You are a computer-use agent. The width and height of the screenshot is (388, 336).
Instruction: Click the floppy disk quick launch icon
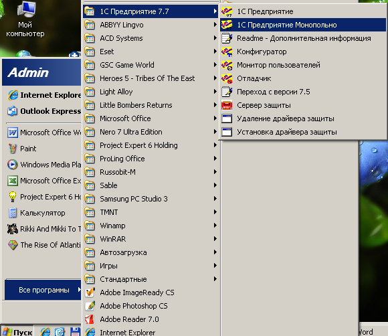coord(75,332)
